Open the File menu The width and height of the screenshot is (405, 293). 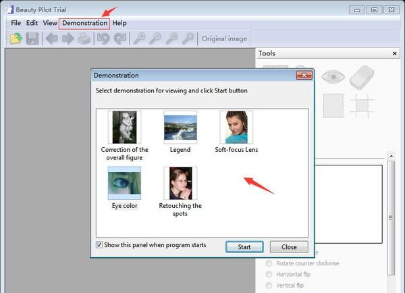(x=16, y=23)
